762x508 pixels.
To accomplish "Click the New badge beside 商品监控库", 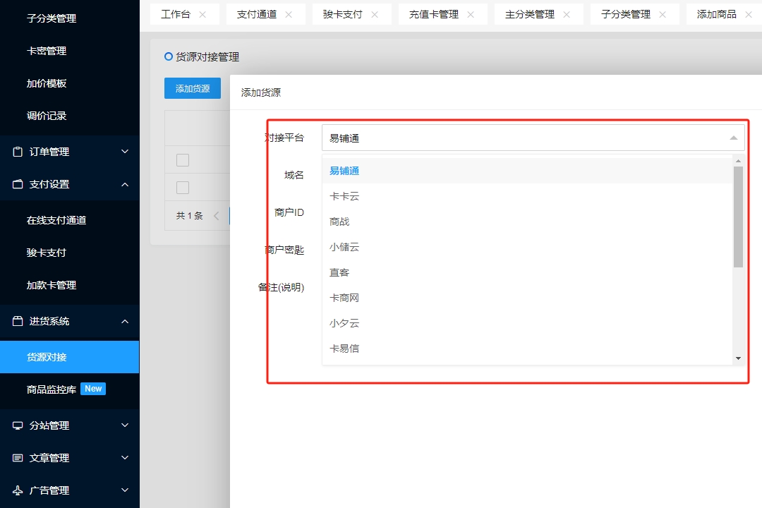I will pos(93,389).
